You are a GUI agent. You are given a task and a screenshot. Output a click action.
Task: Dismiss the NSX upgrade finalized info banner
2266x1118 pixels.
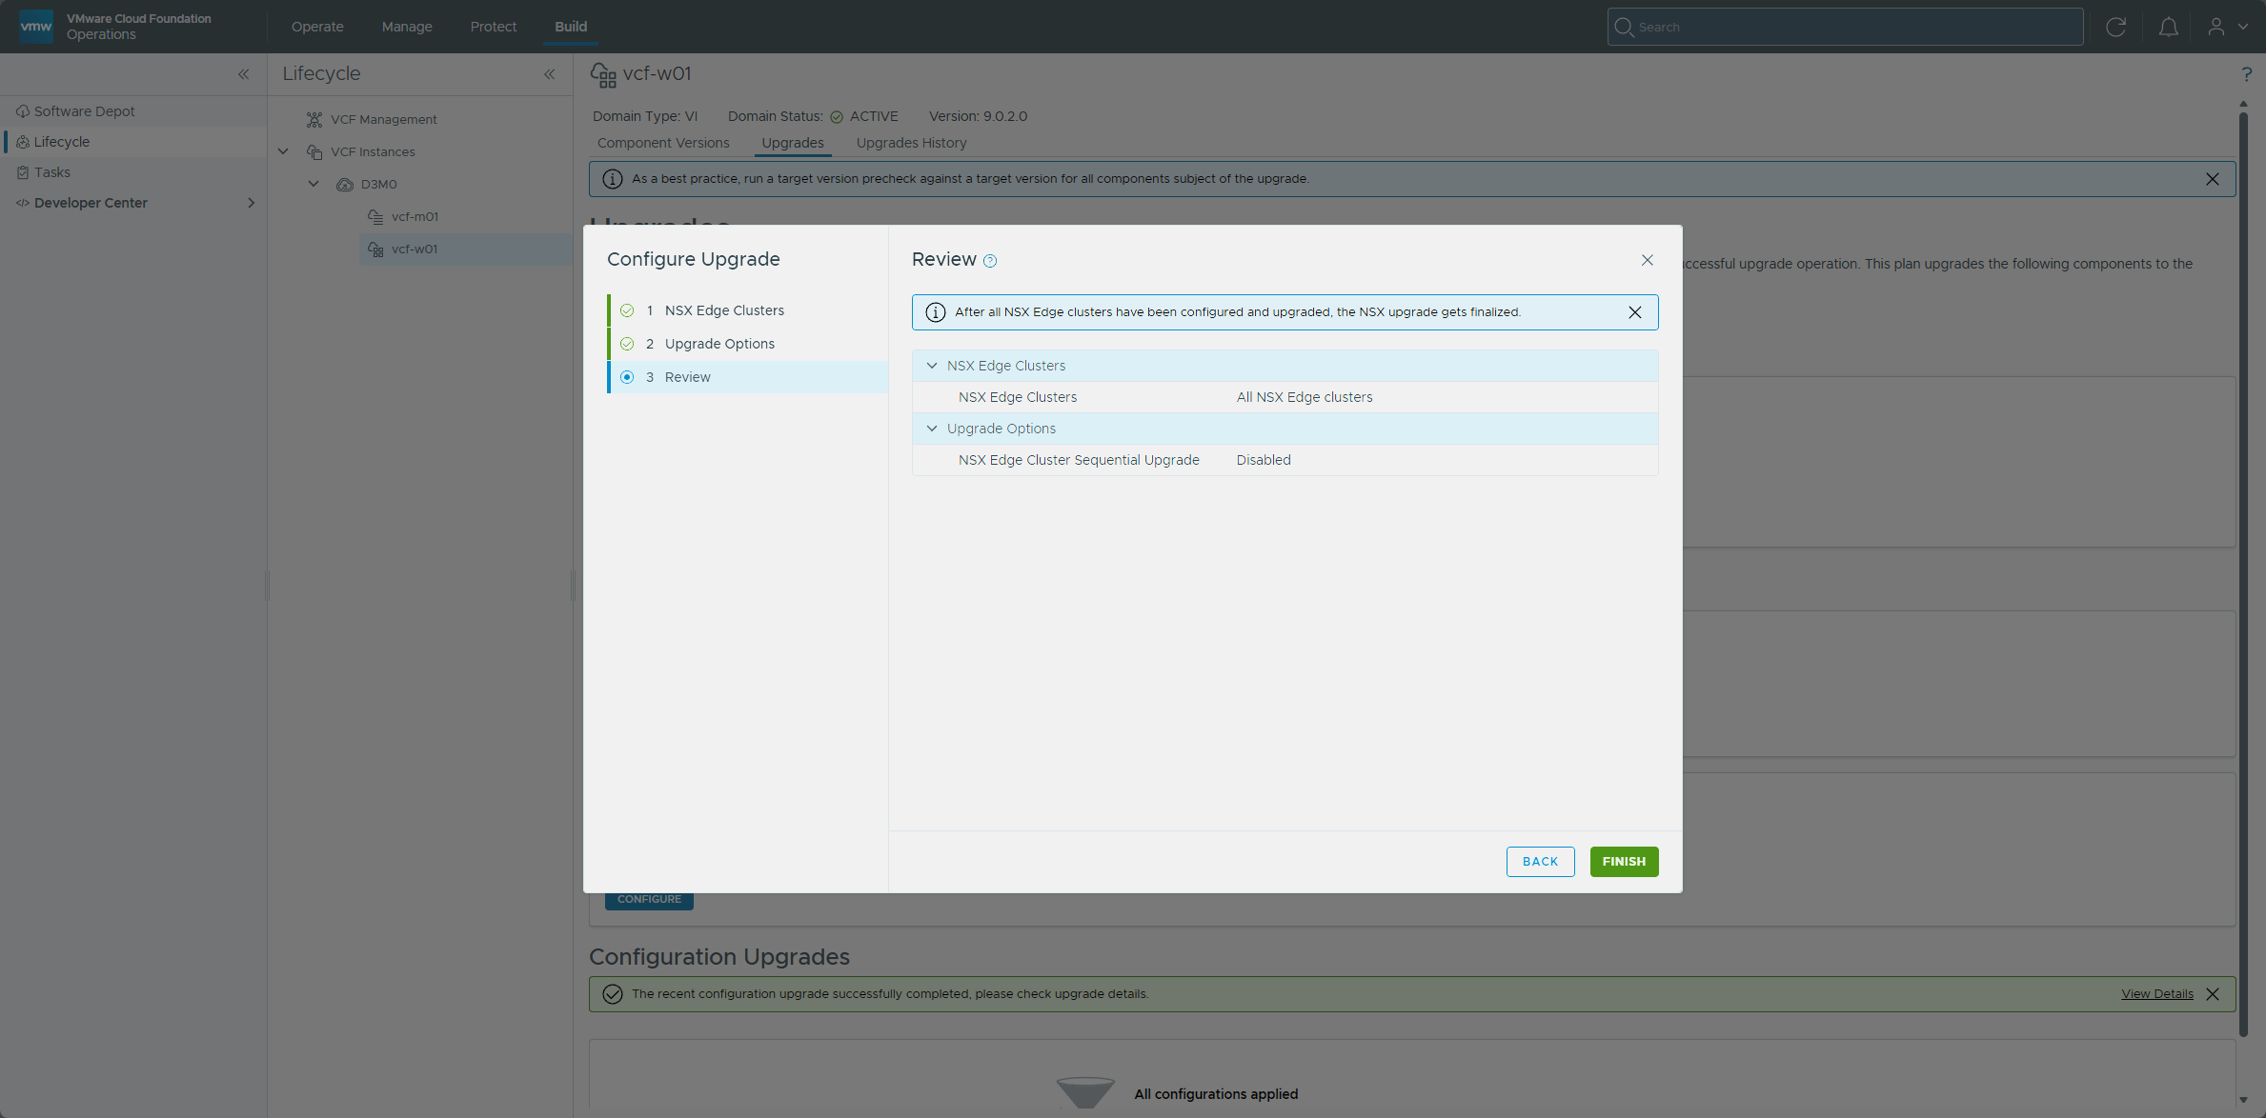click(1635, 312)
